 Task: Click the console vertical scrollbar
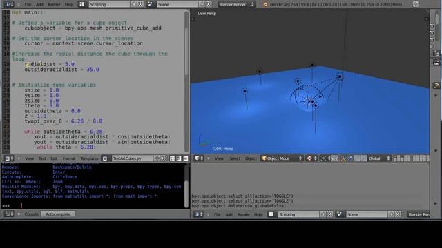pos(186,194)
